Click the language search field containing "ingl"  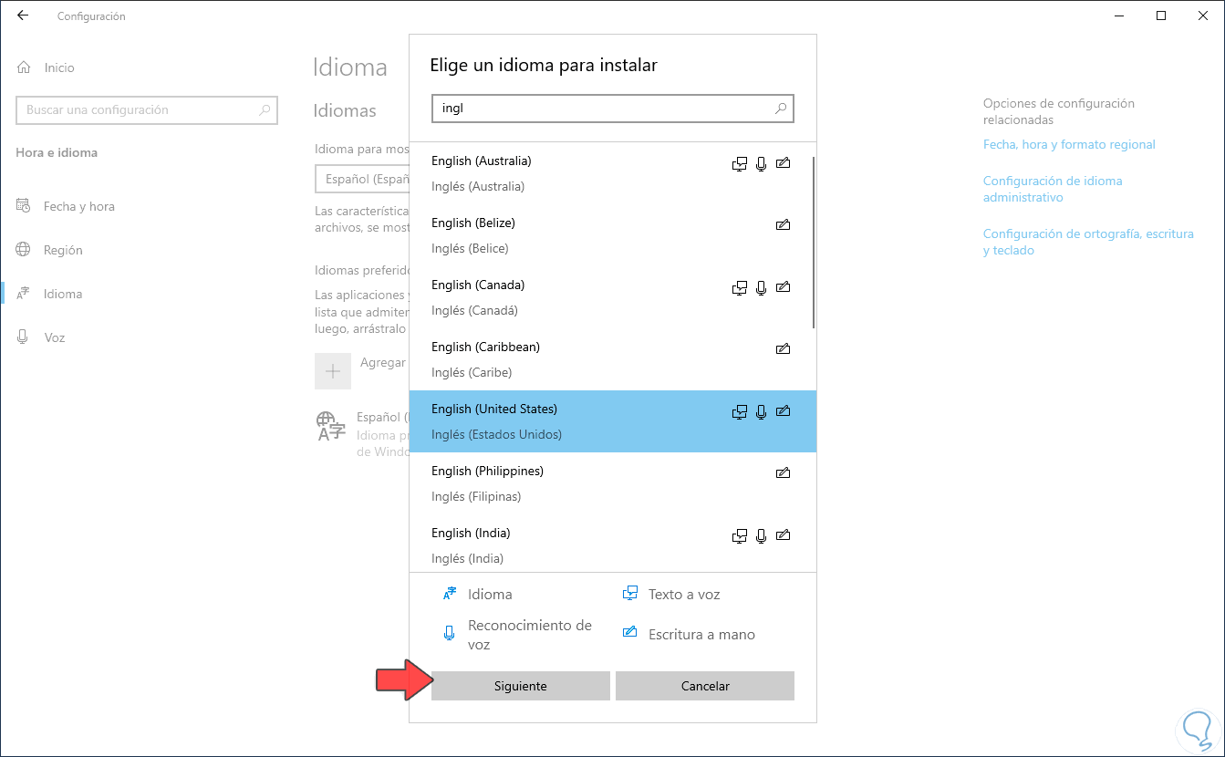(602, 109)
